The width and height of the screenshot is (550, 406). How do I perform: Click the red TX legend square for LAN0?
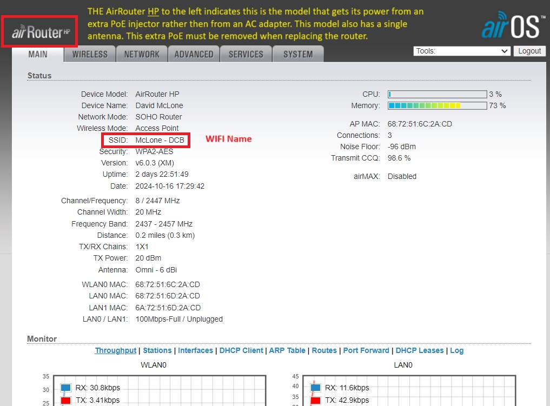[x=316, y=401]
